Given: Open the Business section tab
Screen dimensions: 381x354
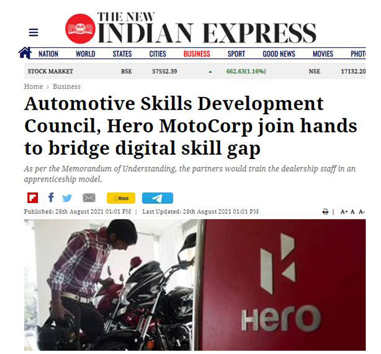Looking at the screenshot, I should click(196, 54).
